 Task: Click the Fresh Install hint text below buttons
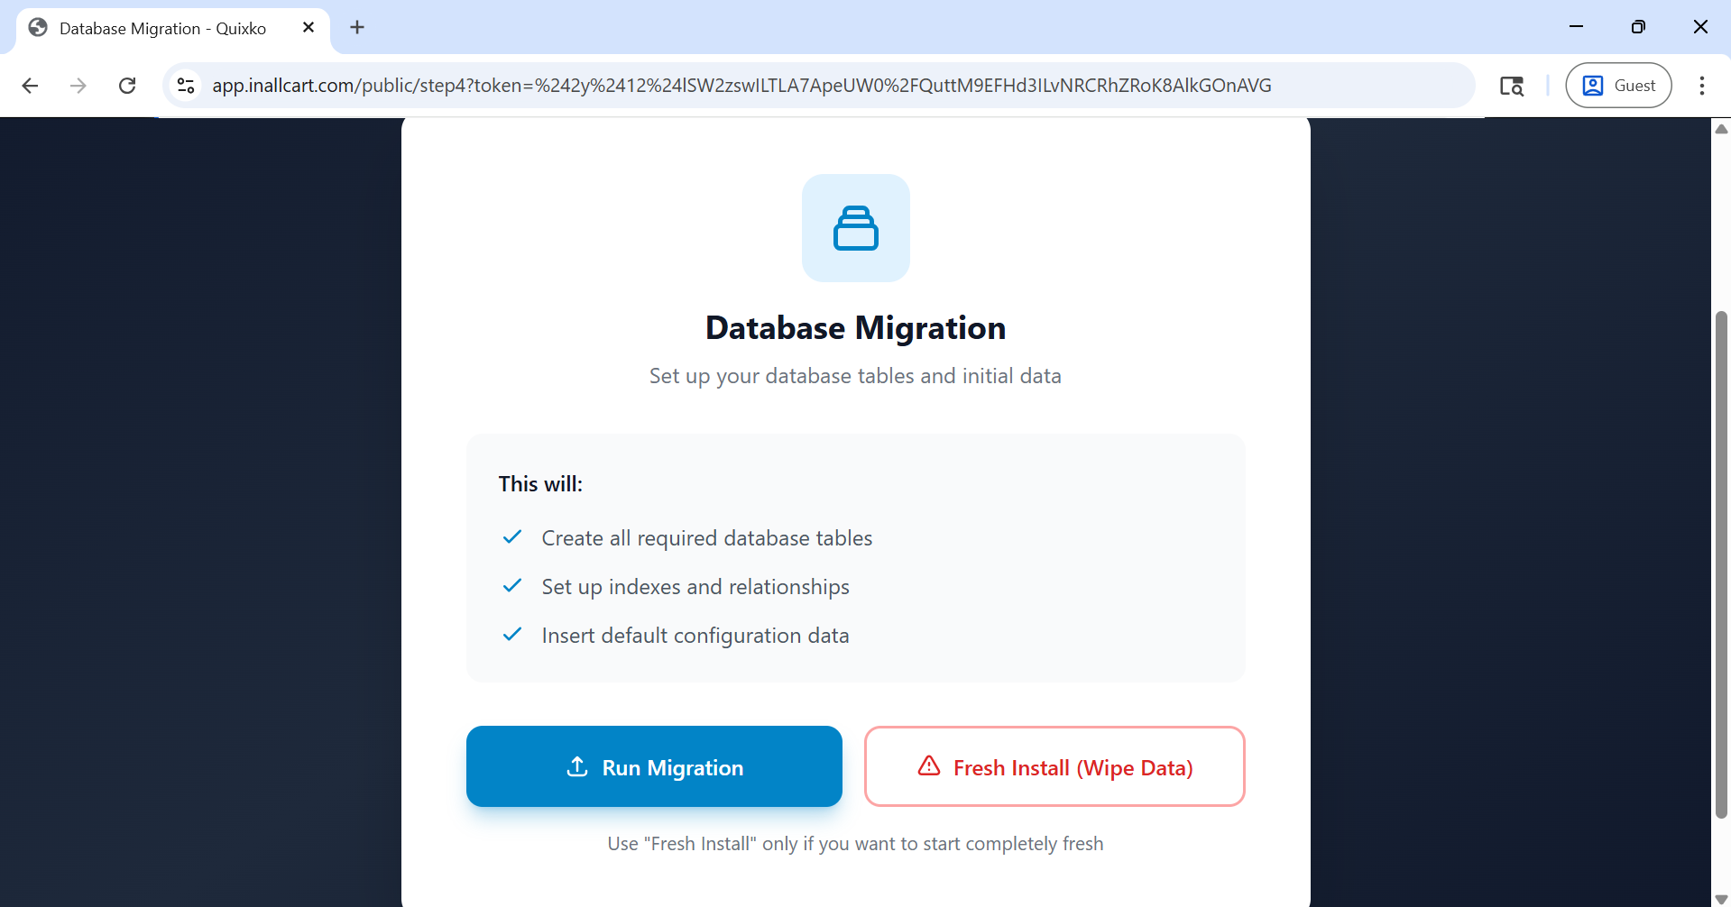point(855,844)
